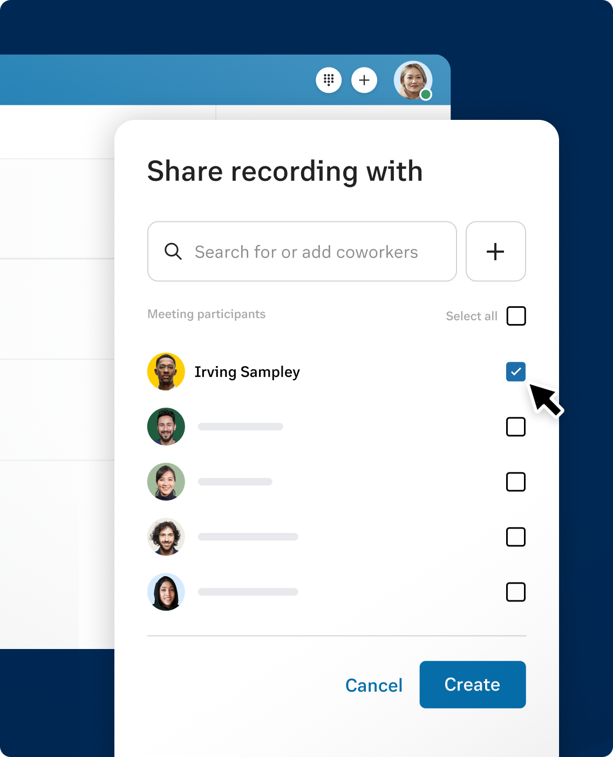The height and width of the screenshot is (757, 613).
Task: Click the woman avatar with blue background
Action: [x=166, y=592]
